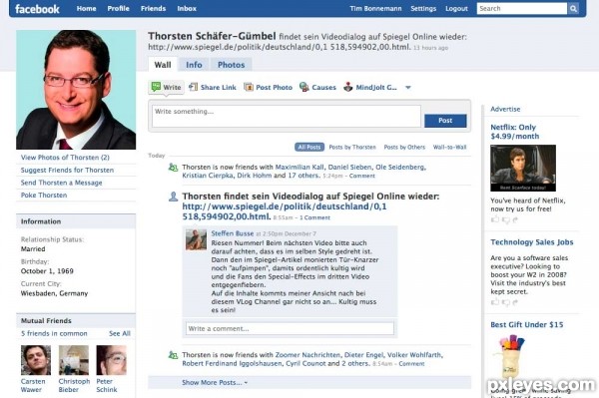Screen dimensions: 599x398
Task: Expand the more applications dropdown arrow
Action: point(408,88)
